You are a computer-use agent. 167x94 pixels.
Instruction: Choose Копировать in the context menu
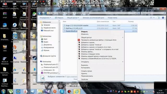86,68
